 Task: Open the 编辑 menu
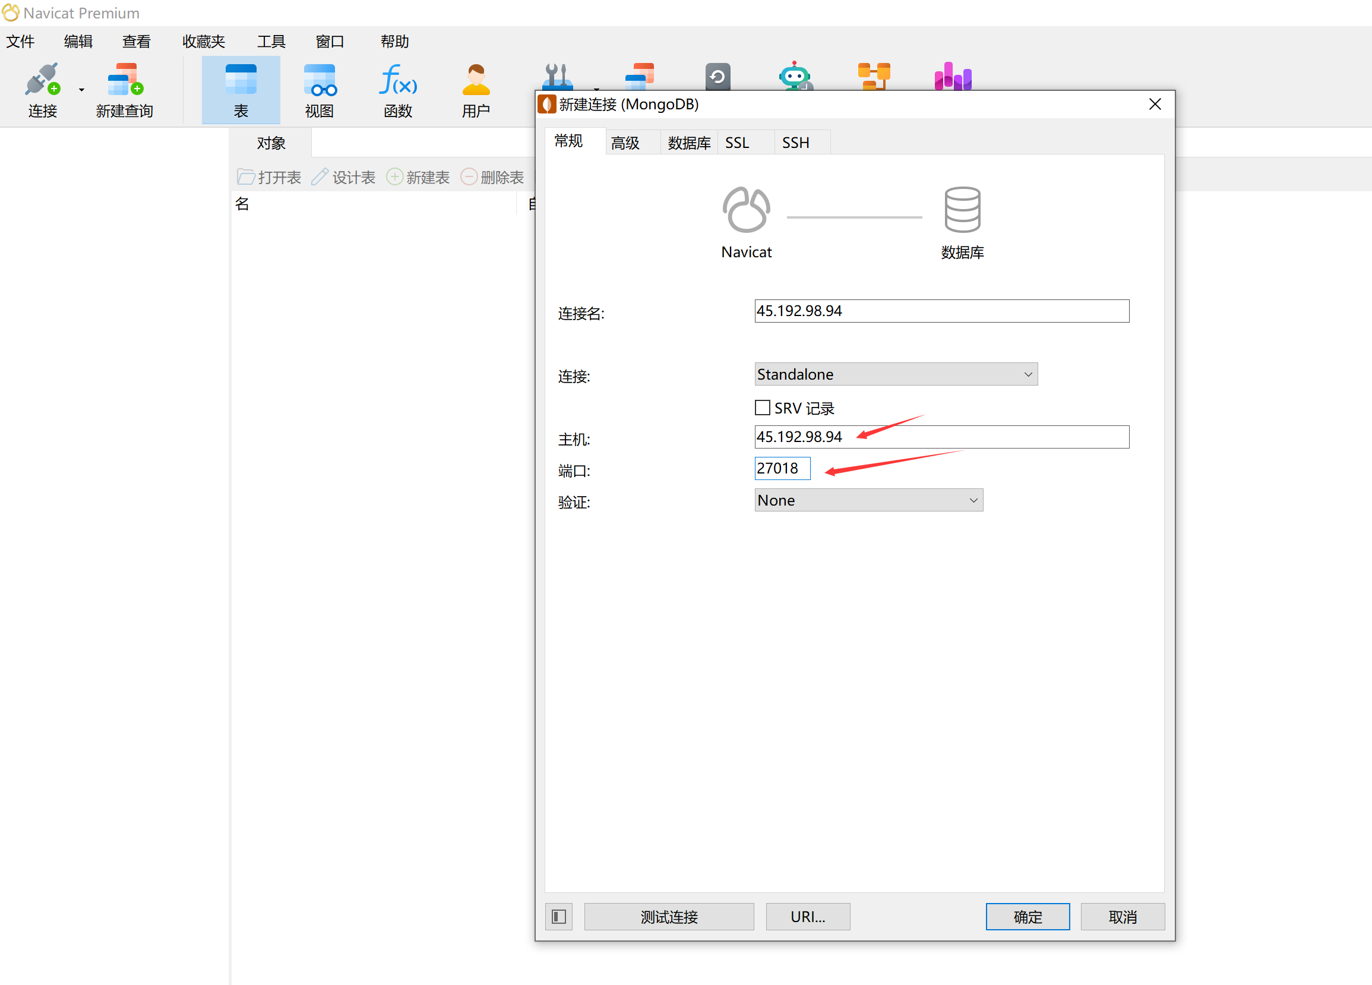click(x=78, y=41)
